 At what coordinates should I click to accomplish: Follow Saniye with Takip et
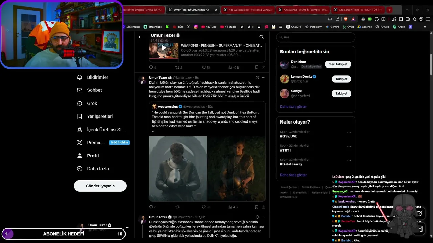[341, 93]
